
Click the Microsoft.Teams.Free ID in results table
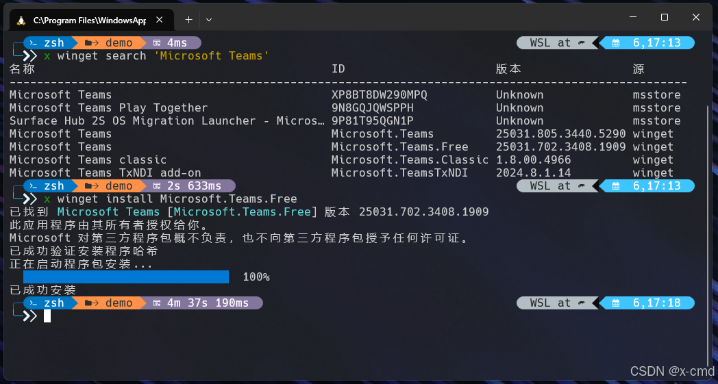[399, 147]
